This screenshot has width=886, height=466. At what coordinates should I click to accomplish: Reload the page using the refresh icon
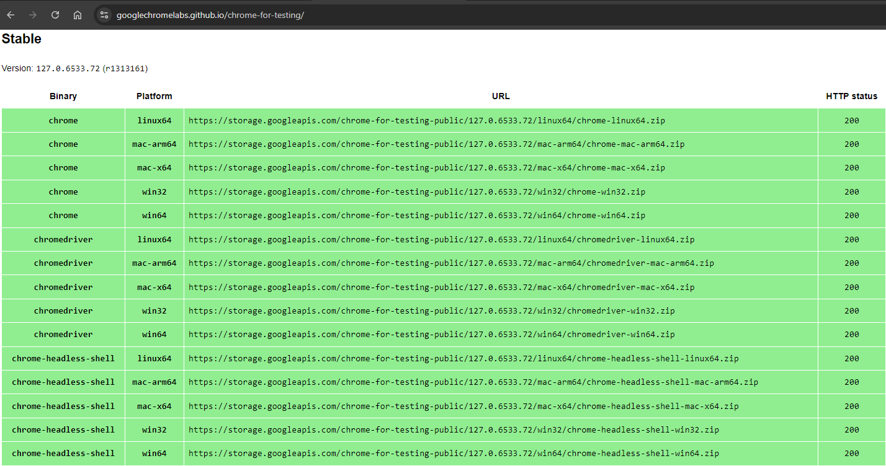55,15
